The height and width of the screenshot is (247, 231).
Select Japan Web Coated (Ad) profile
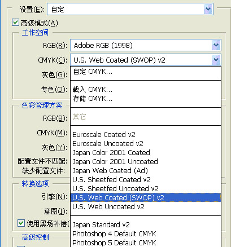click(146, 170)
